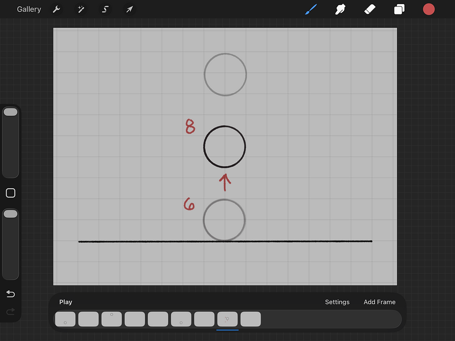Viewport: 455px width, 341px height.
Task: Open the Adjustments magic wand menu
Action: pyautogui.click(x=81, y=9)
